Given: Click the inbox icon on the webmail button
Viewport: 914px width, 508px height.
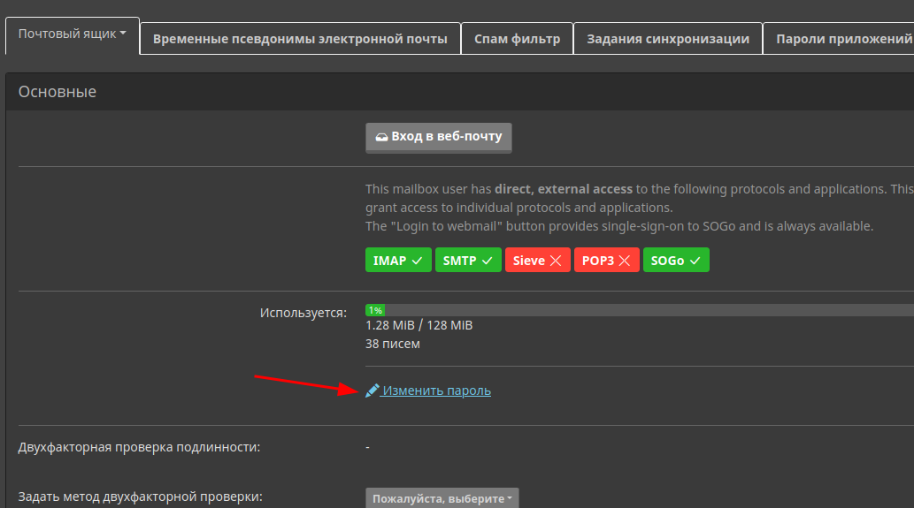Looking at the screenshot, I should click(x=381, y=137).
